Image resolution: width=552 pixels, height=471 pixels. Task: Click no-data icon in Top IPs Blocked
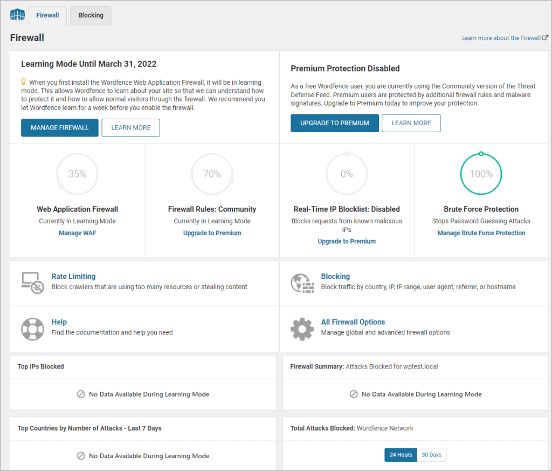click(x=81, y=394)
